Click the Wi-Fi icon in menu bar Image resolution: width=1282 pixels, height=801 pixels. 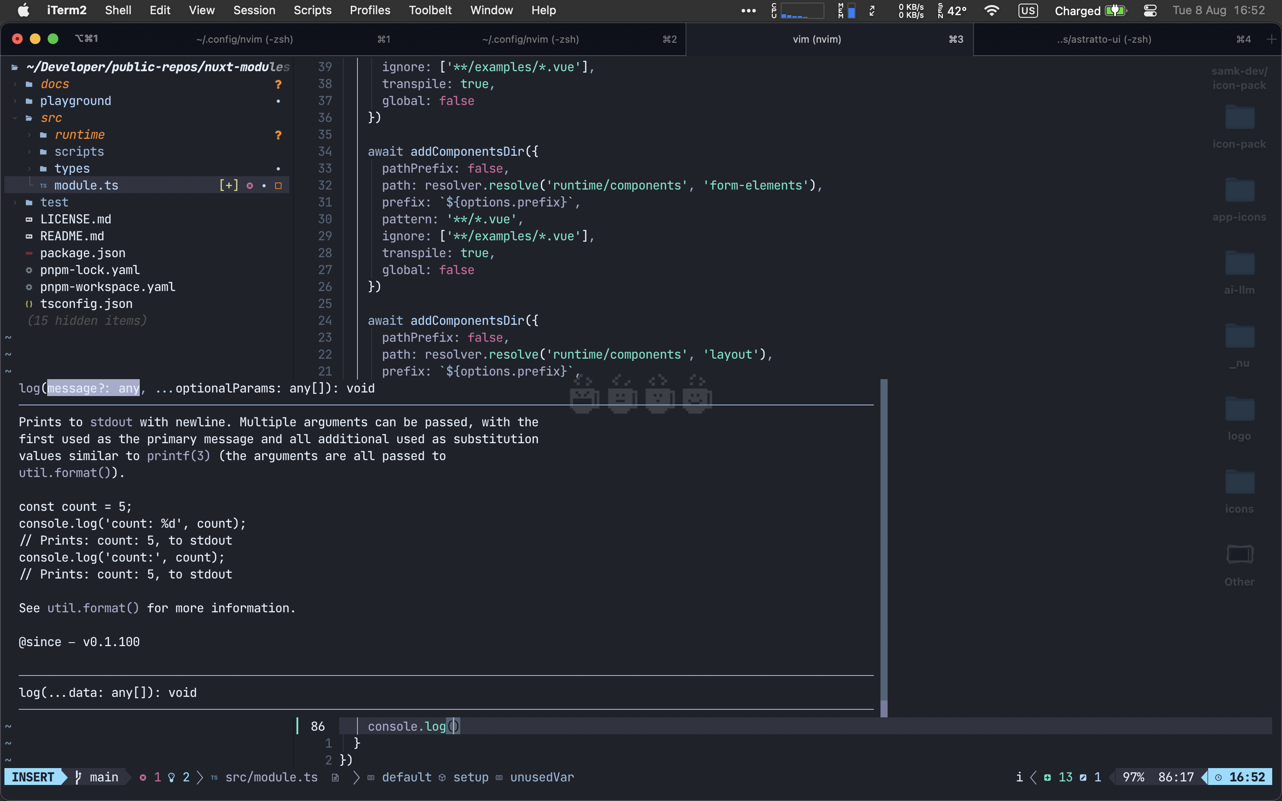(991, 11)
